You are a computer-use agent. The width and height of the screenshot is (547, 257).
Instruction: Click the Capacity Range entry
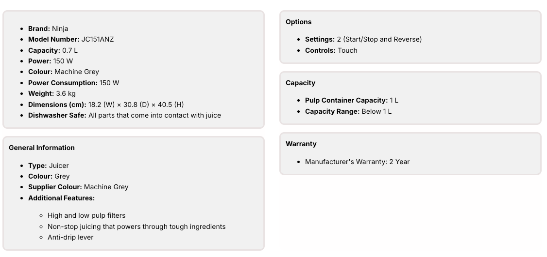348,111
